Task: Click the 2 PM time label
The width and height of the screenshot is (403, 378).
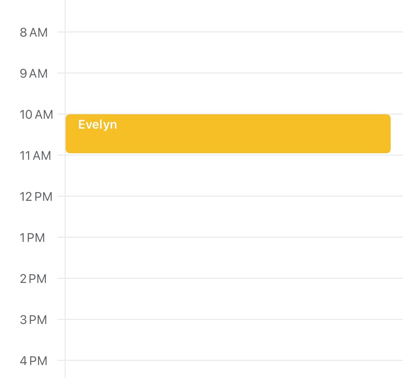Action: coord(33,279)
